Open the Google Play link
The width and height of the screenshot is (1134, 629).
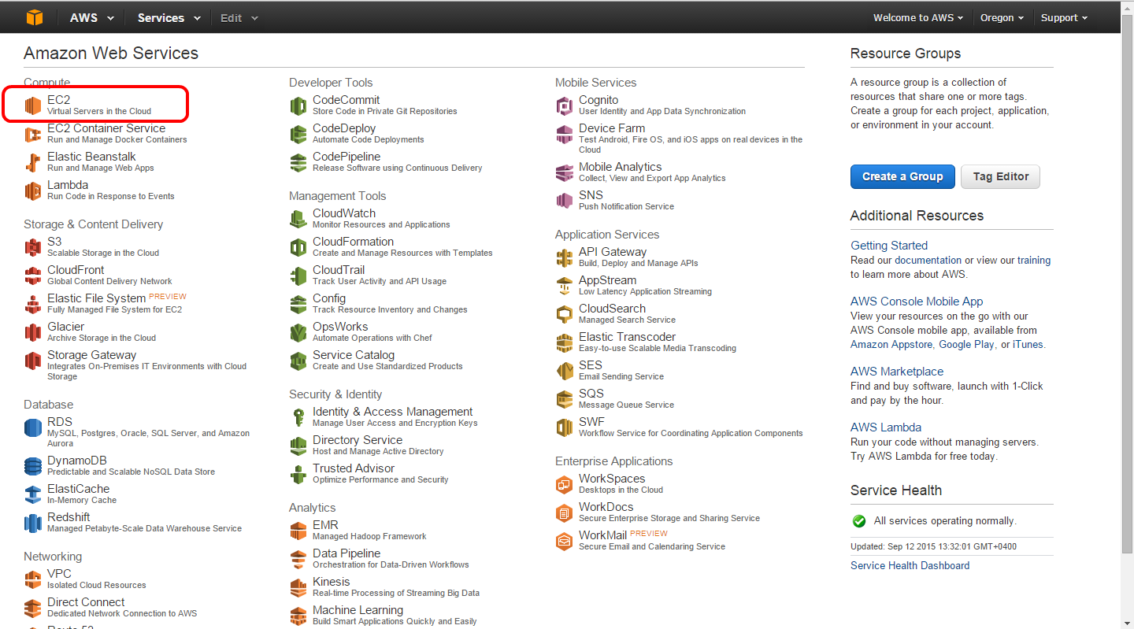pos(966,345)
